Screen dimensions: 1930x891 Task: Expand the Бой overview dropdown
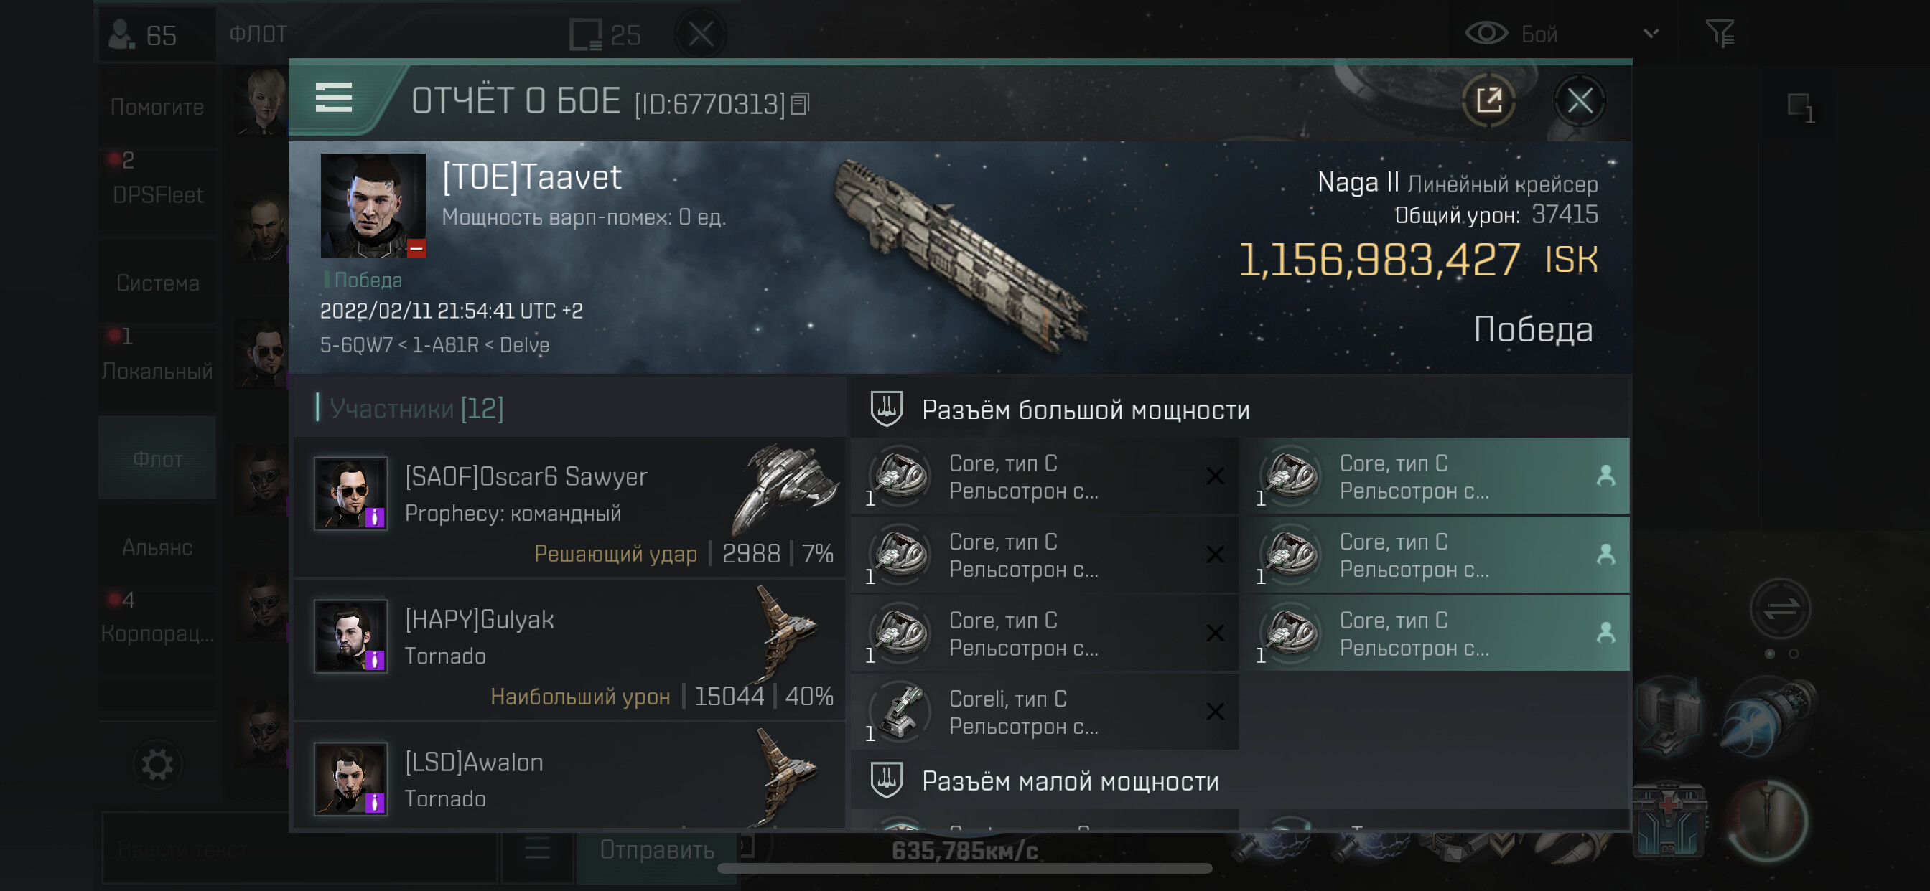coord(1651,34)
